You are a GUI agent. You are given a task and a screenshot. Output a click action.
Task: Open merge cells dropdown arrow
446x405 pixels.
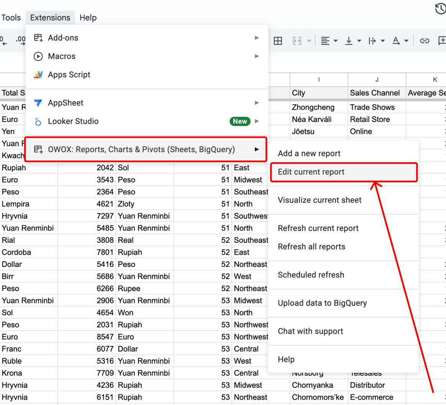309,41
